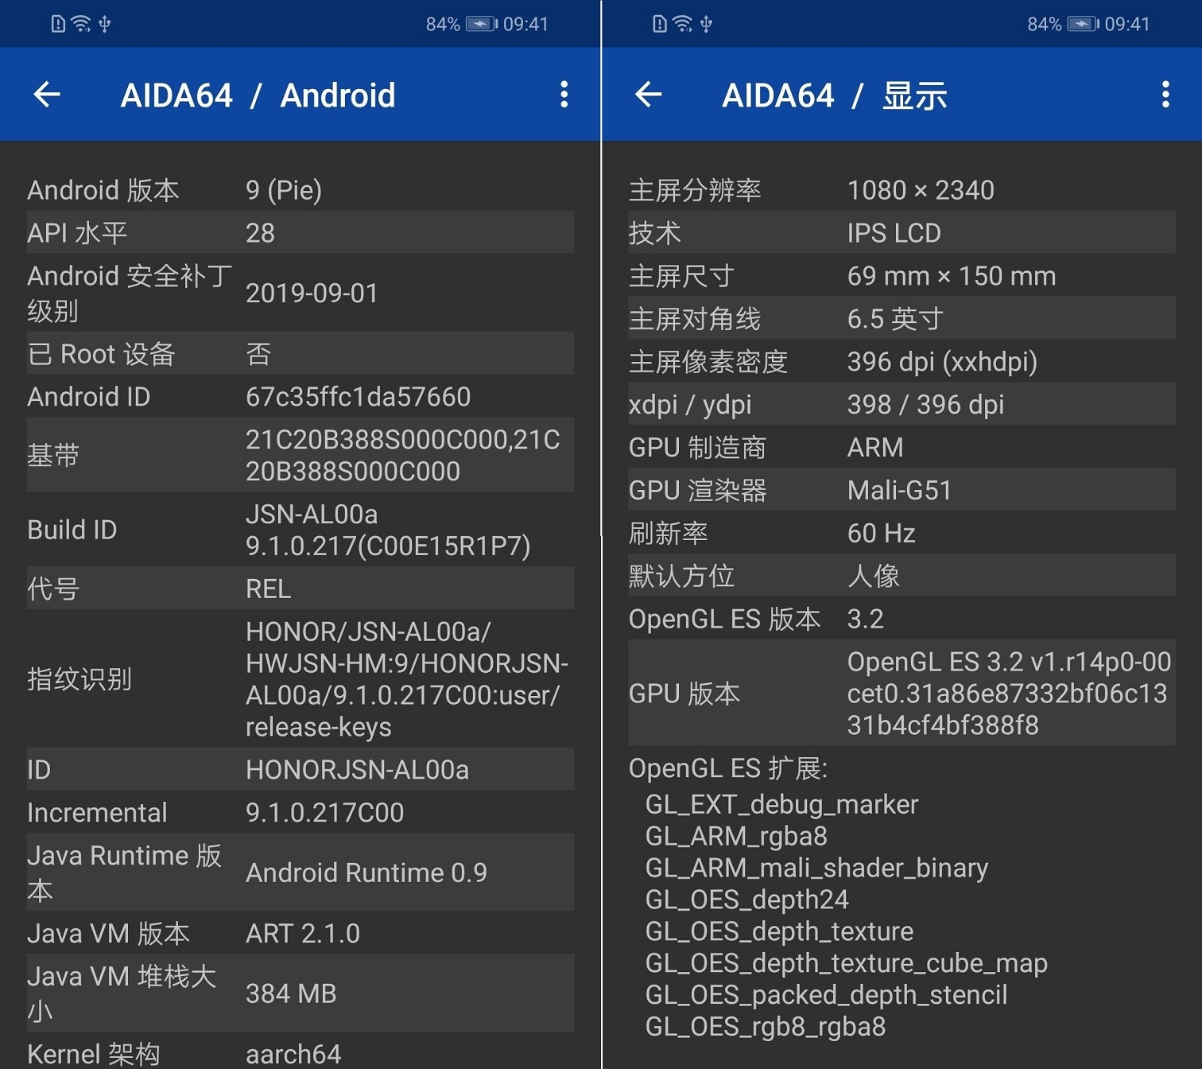This screenshot has width=1202, height=1069.
Task: Select extension 'GL_ARM_rgba8'
Action: click(736, 837)
